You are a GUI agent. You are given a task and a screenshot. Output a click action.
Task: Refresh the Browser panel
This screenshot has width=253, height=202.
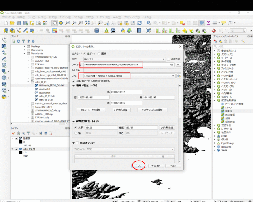click(19, 41)
